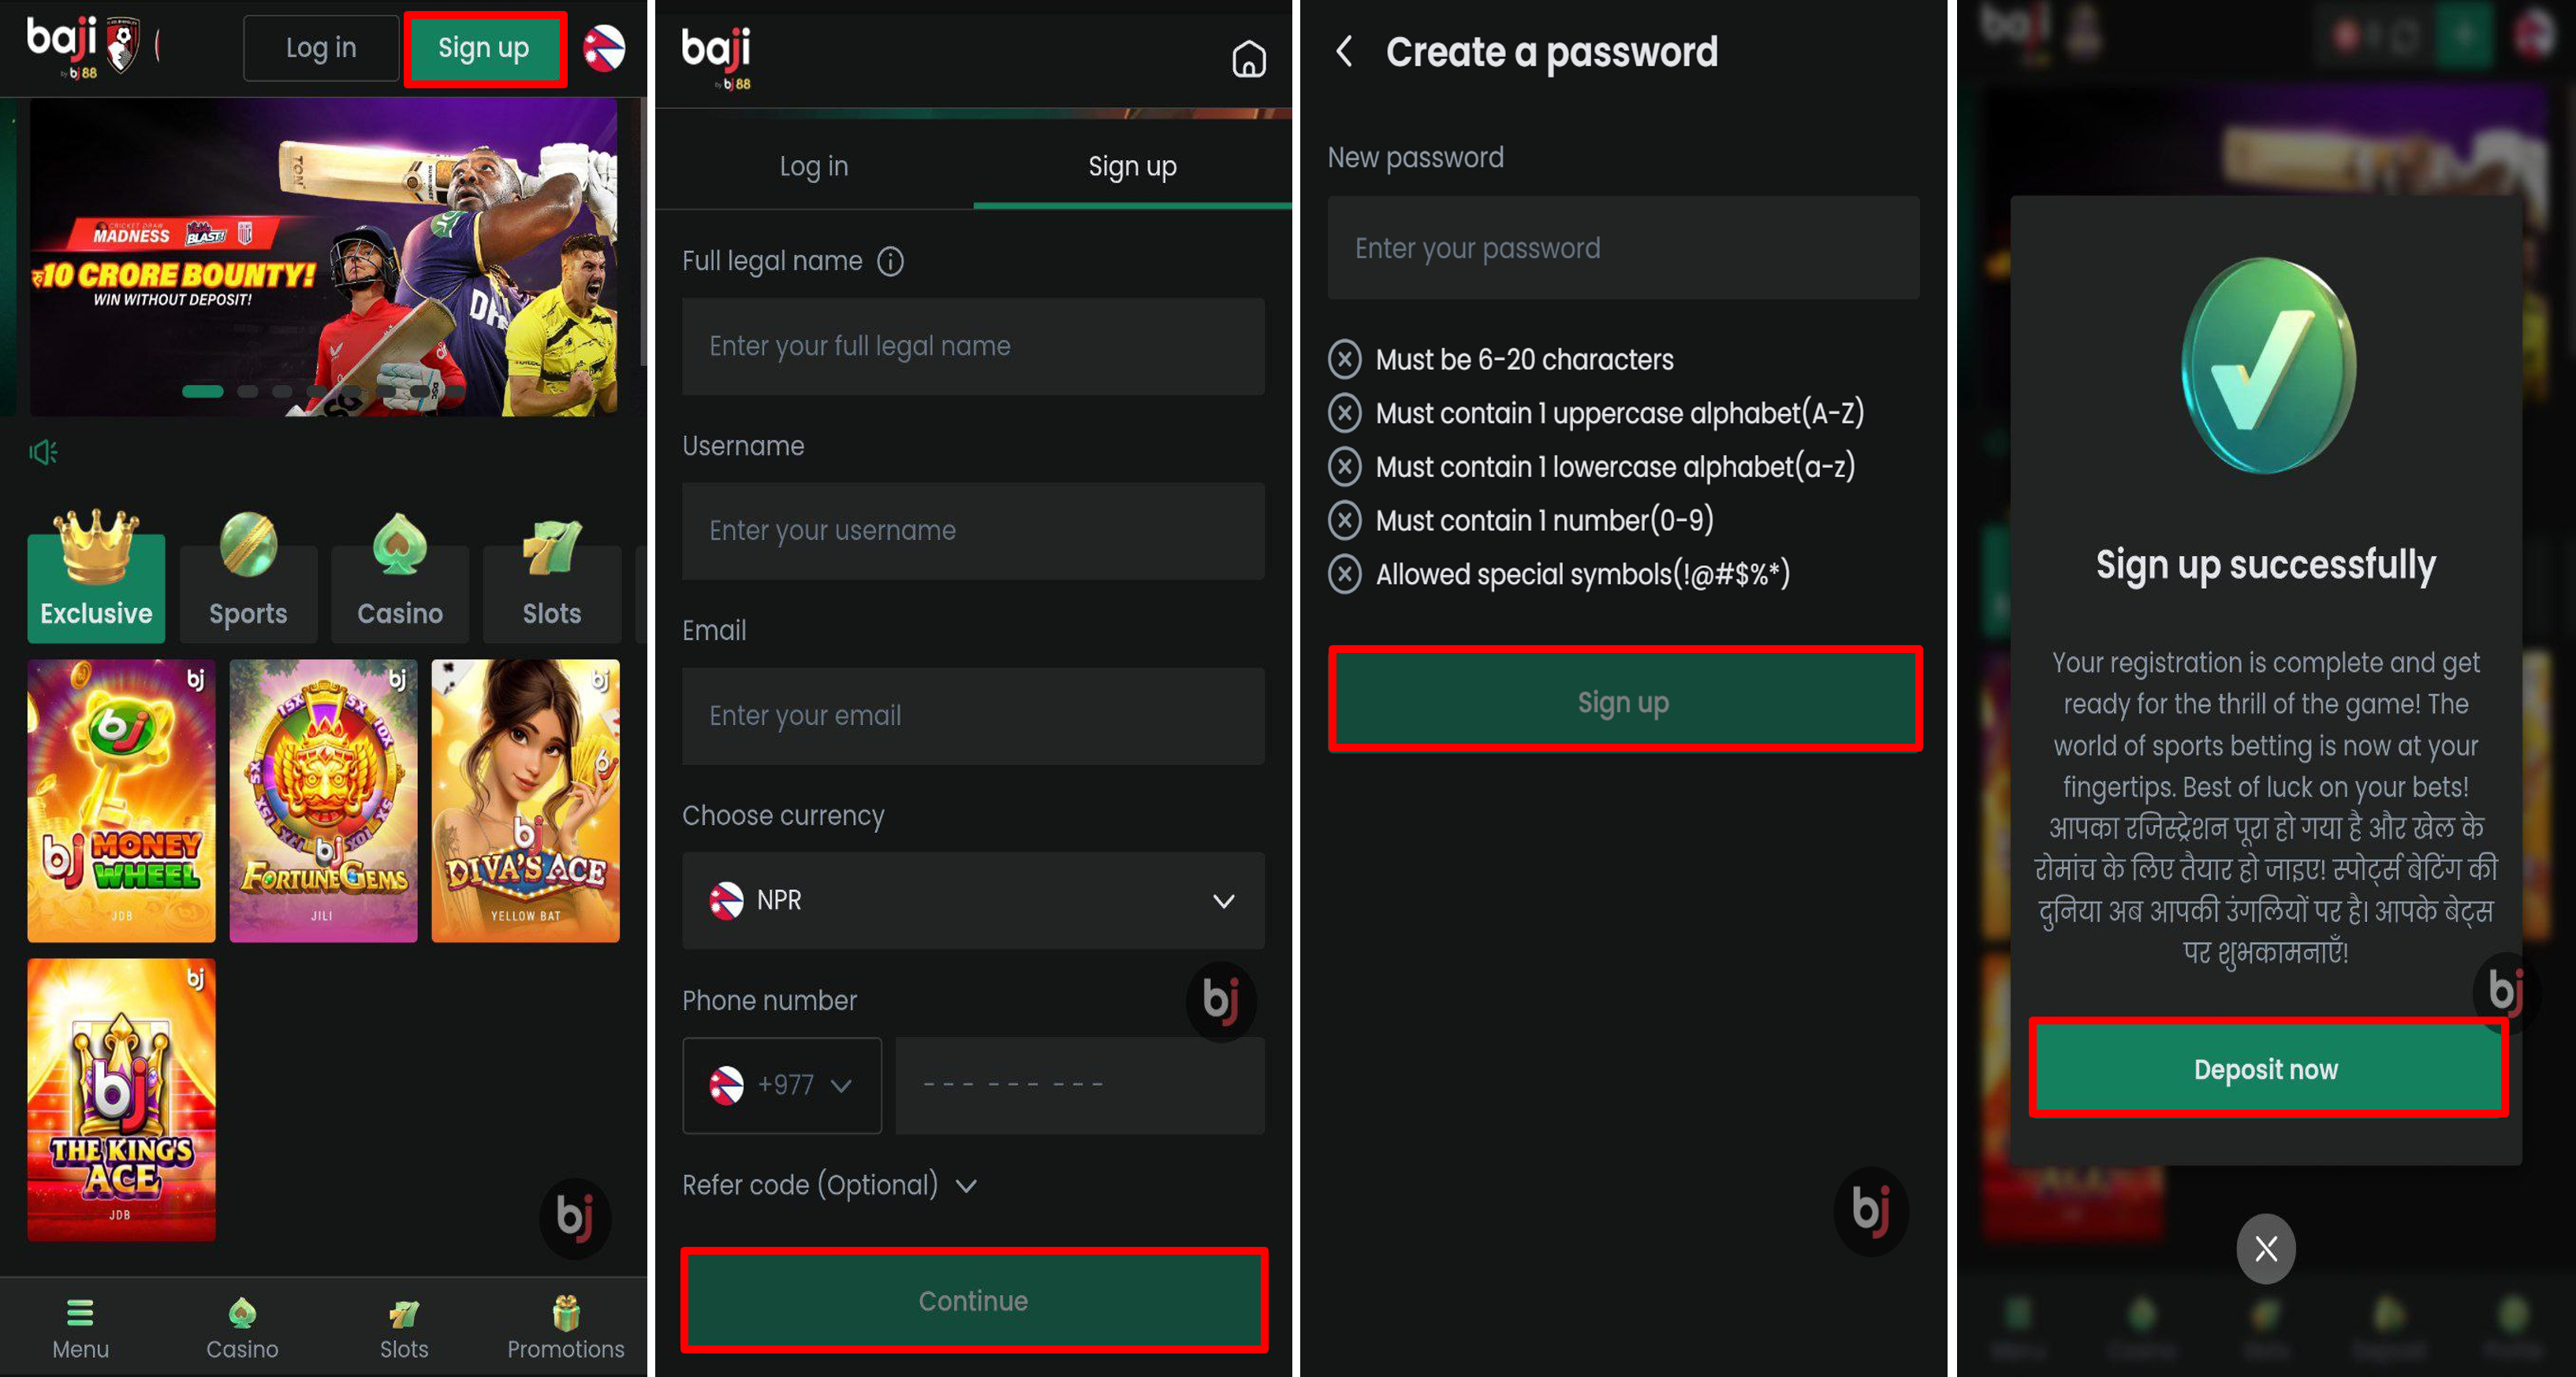Focus the Enter your password field

tap(1622, 248)
